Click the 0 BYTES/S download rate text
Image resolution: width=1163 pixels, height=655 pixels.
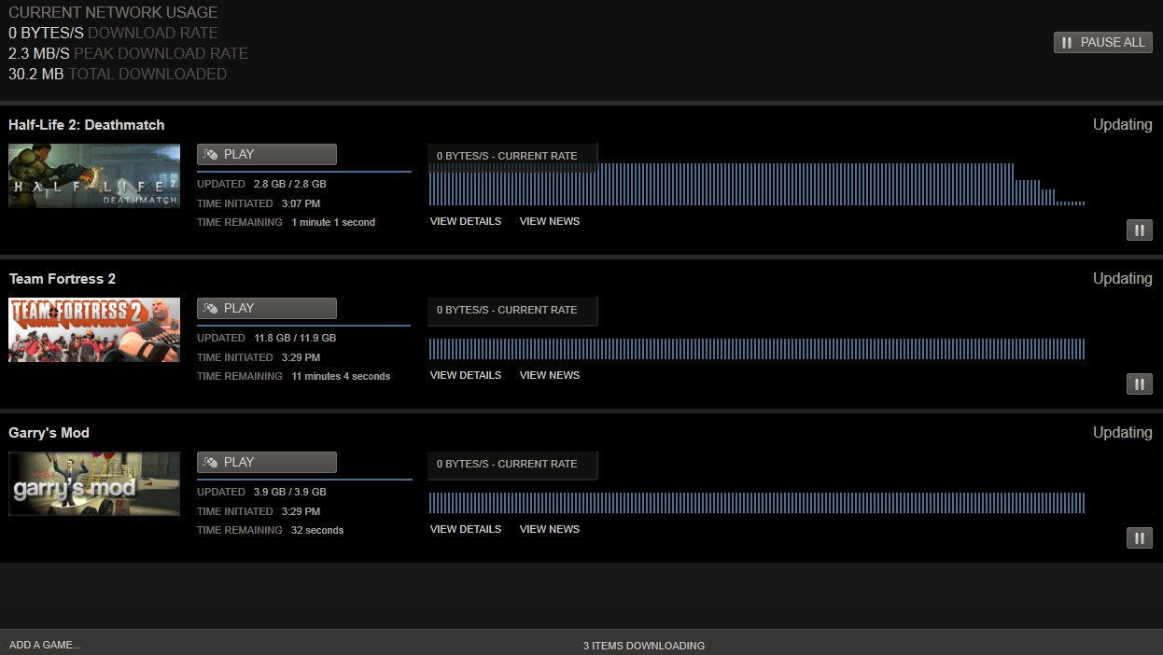113,34
